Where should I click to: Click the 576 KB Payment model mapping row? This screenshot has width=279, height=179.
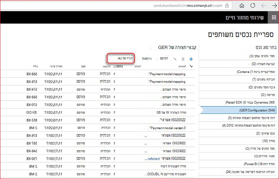pos(98,81)
